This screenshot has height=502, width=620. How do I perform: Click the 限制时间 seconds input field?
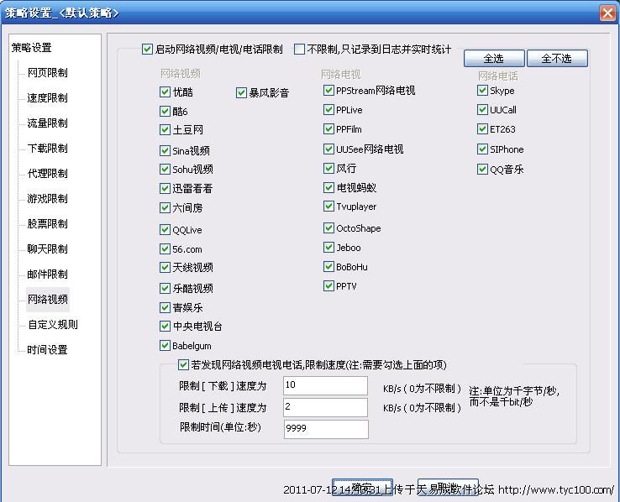tap(326, 429)
